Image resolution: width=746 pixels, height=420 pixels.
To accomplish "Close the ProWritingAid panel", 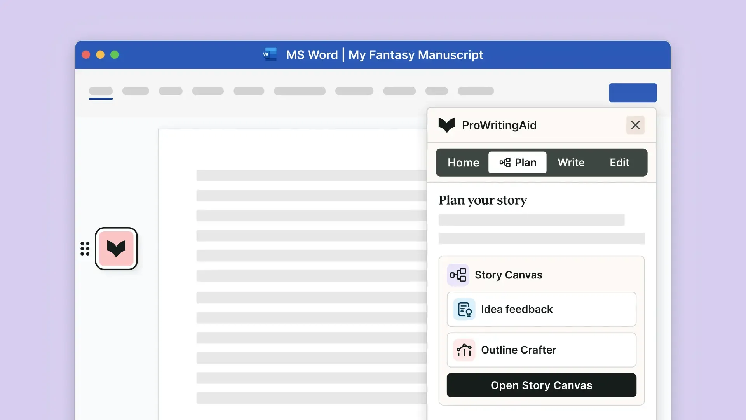I will [635, 125].
